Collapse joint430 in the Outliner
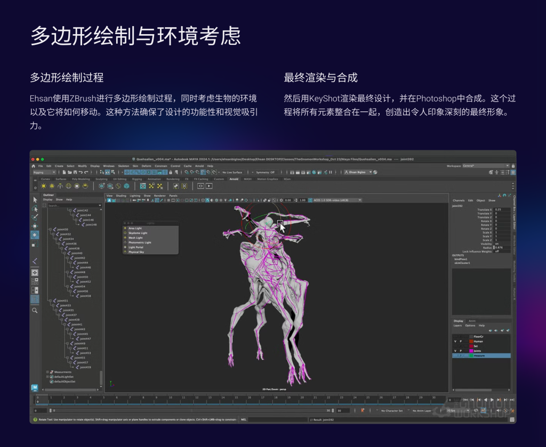Image resolution: width=546 pixels, height=447 pixels. pos(50,230)
